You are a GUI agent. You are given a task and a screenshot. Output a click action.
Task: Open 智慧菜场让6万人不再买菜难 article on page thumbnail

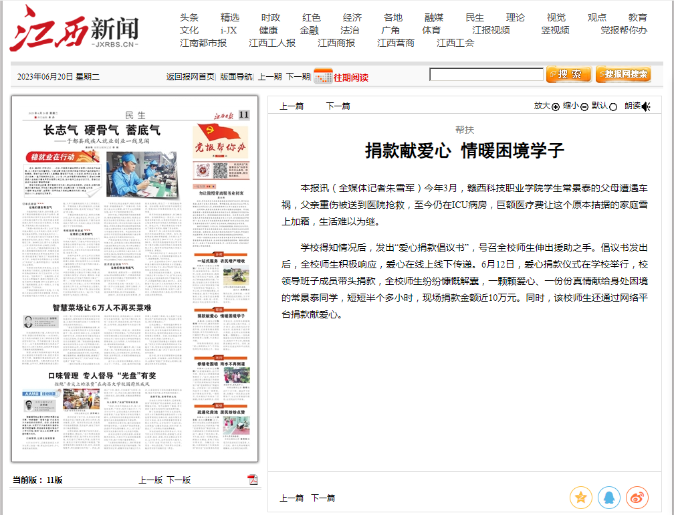[x=102, y=308]
